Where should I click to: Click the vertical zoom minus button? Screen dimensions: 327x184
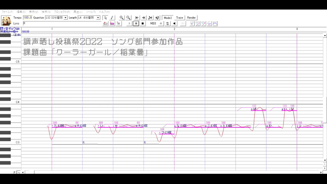click(x=325, y=164)
